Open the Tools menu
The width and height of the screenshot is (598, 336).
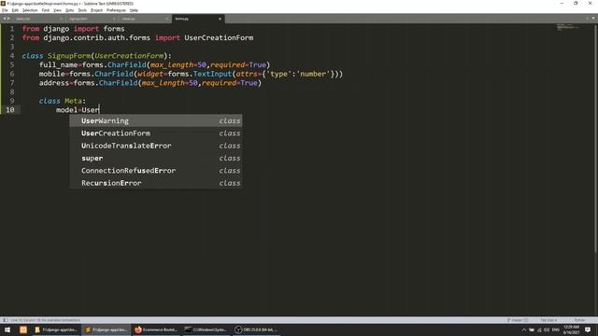[x=82, y=10]
